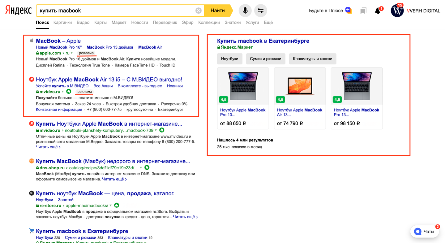
Task: Open Все Акции sitelink
Action: [103, 86]
